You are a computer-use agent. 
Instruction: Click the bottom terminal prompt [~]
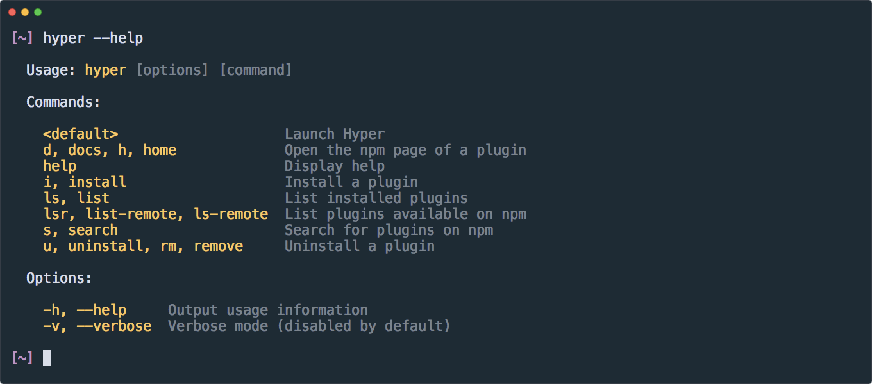pyautogui.click(x=22, y=358)
